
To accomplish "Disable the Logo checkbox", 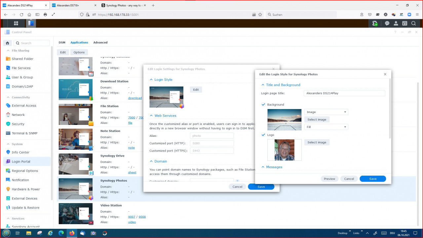I will click(263, 135).
